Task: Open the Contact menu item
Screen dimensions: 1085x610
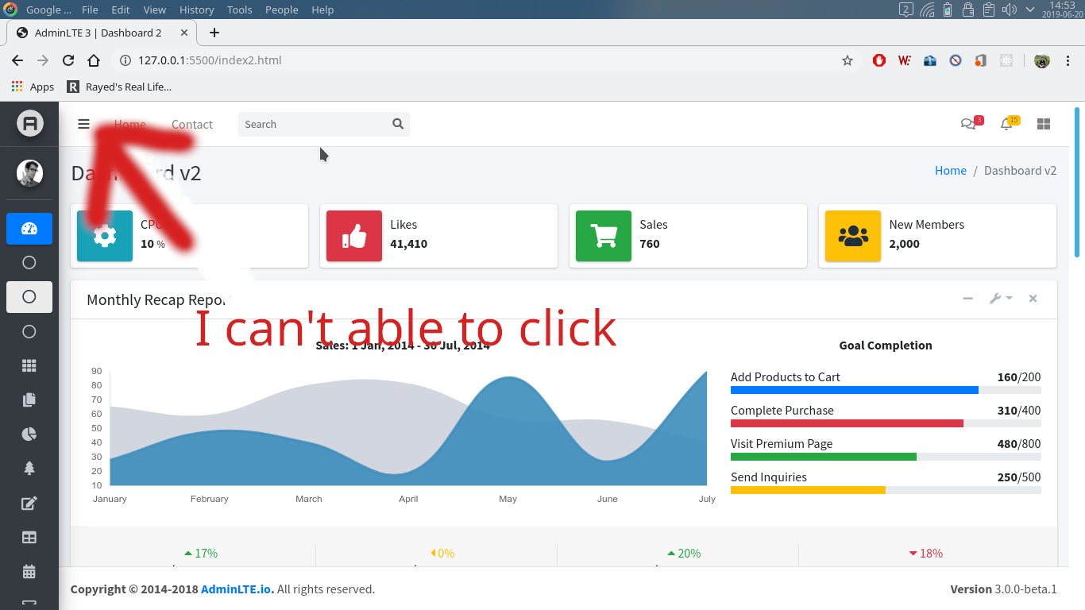Action: [191, 124]
